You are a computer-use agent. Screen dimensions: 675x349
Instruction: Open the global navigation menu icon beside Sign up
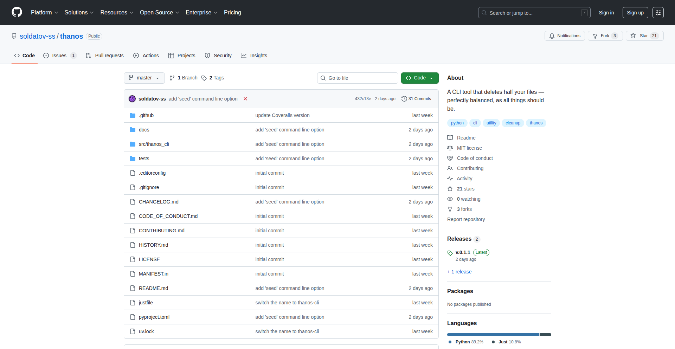click(x=658, y=13)
